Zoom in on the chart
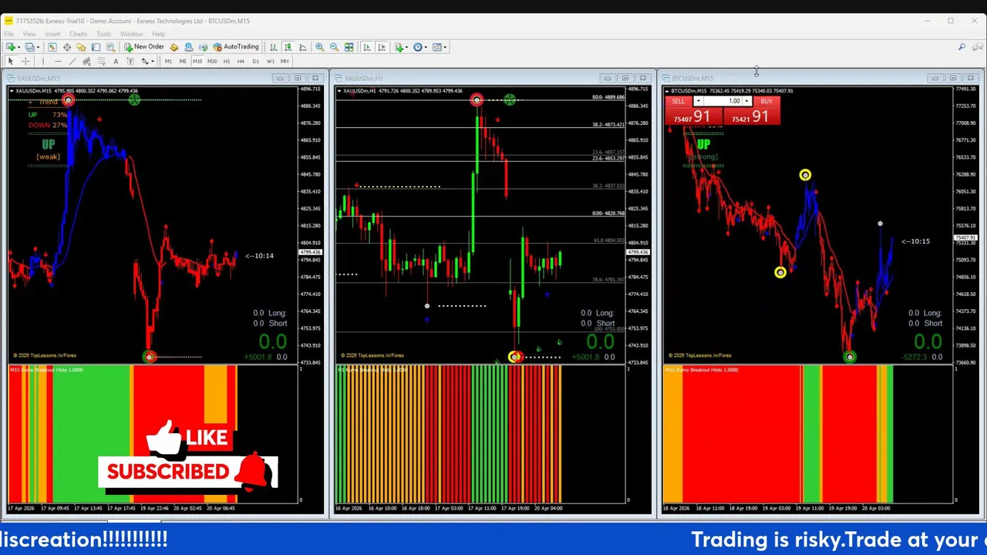987x555 pixels. tap(319, 47)
